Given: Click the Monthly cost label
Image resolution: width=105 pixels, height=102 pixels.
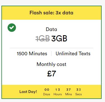Looking at the screenshot, I should pos(52,64).
